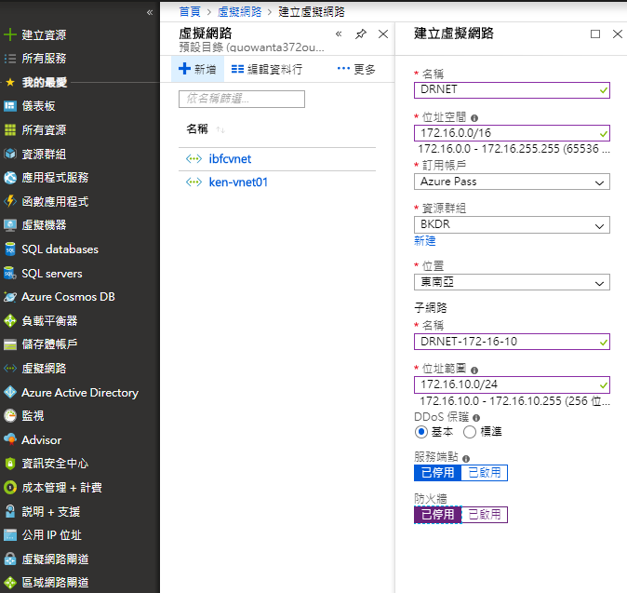Open the Advisor cloud icon
627x593 pixels.
(x=10, y=439)
